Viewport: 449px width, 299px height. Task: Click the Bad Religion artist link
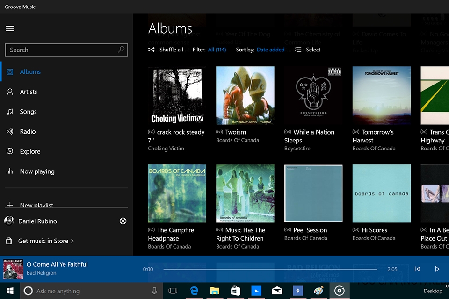(41, 273)
